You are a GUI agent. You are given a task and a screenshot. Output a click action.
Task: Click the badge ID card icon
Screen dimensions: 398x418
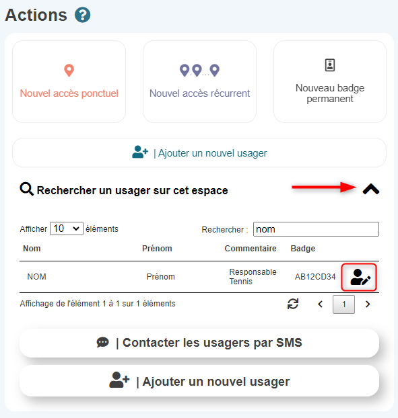tap(330, 65)
